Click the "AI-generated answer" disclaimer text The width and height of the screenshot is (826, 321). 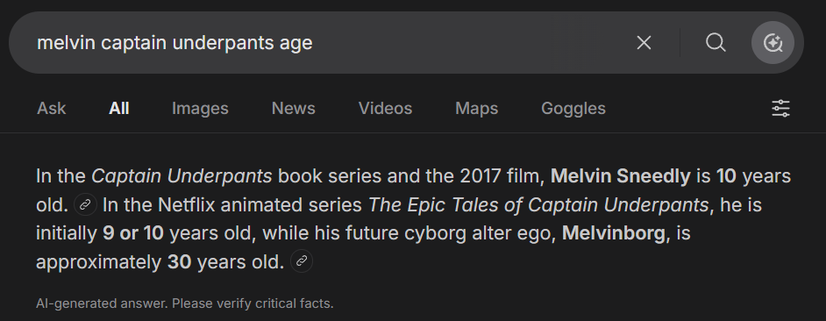pyautogui.click(x=185, y=303)
